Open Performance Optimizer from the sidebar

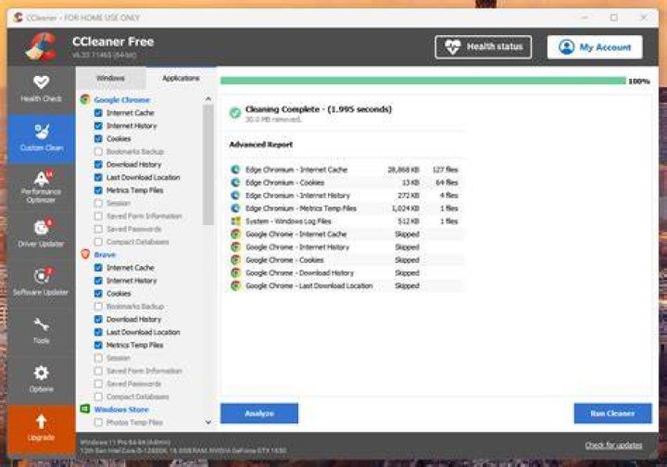click(42, 187)
